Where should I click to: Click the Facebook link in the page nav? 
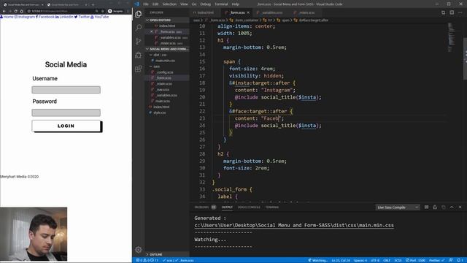(45, 17)
